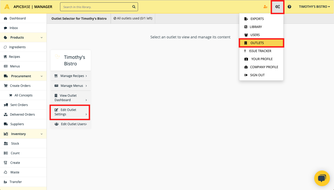
Task: Collapse the Procurement sidebar section
Action: pos(42,76)
